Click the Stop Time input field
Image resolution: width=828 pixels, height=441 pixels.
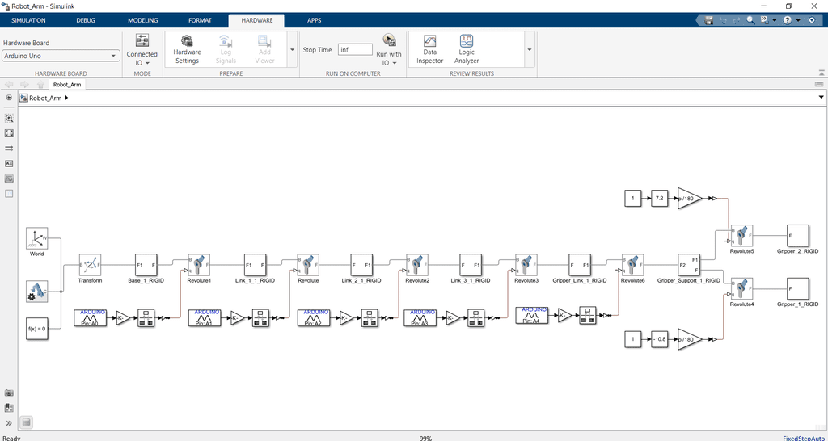[x=355, y=49]
